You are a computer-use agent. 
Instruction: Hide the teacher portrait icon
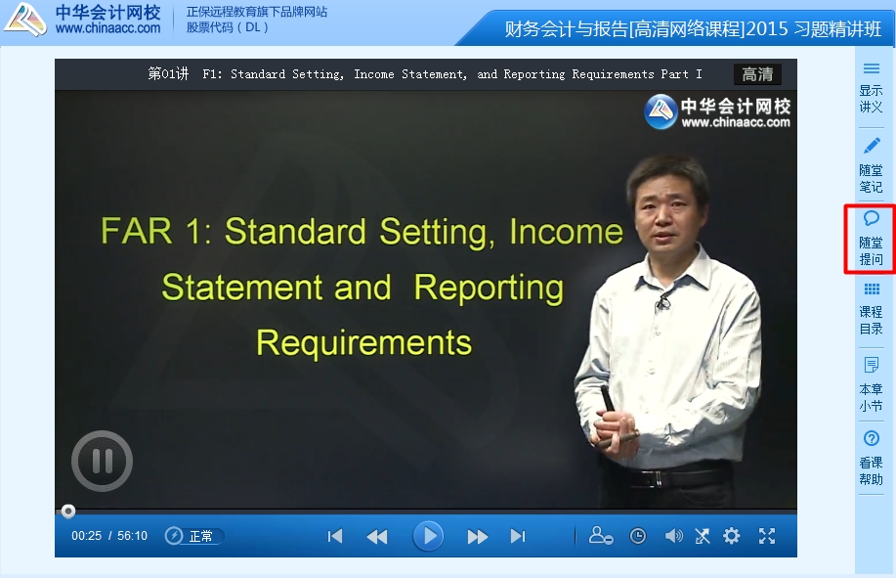click(601, 535)
